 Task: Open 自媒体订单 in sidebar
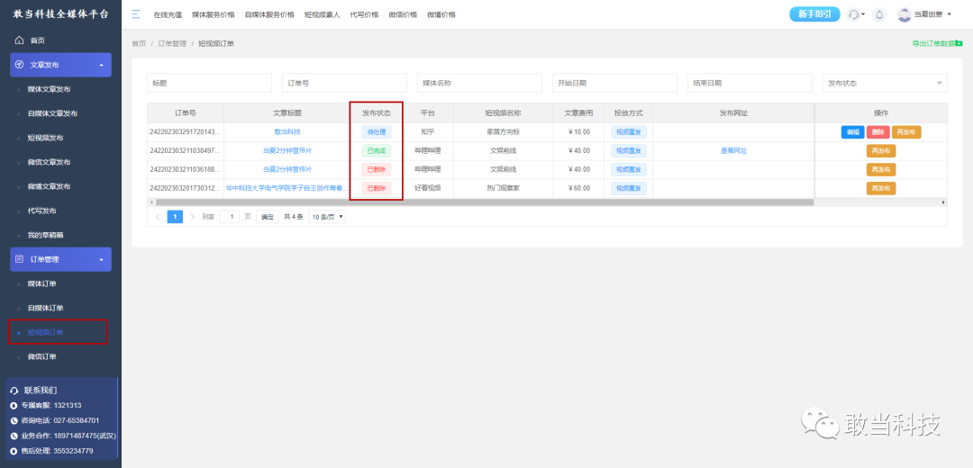click(x=45, y=308)
